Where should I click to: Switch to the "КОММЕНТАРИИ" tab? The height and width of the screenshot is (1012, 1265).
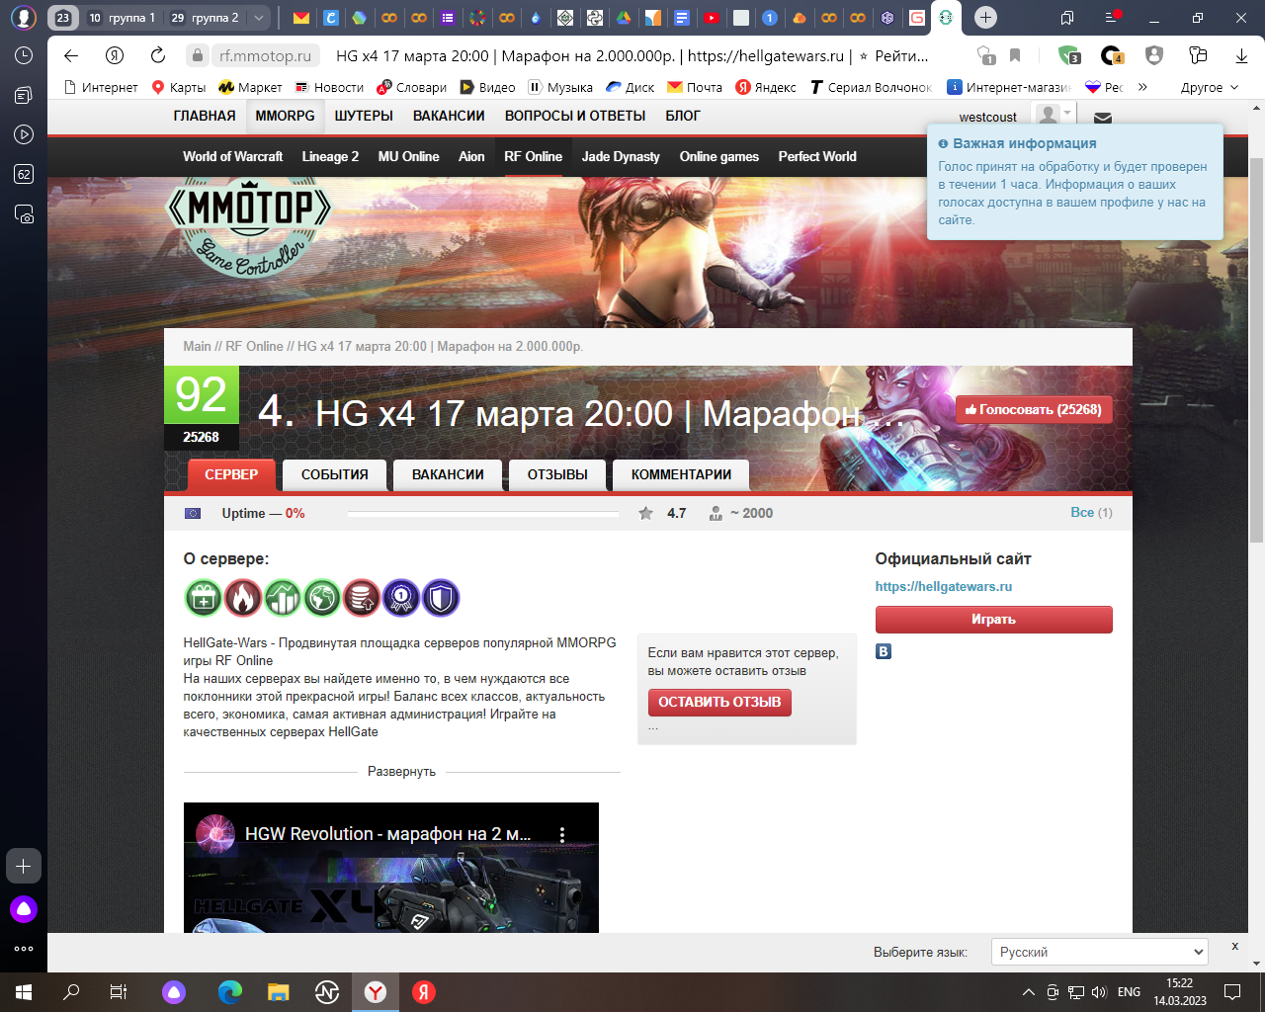(681, 474)
